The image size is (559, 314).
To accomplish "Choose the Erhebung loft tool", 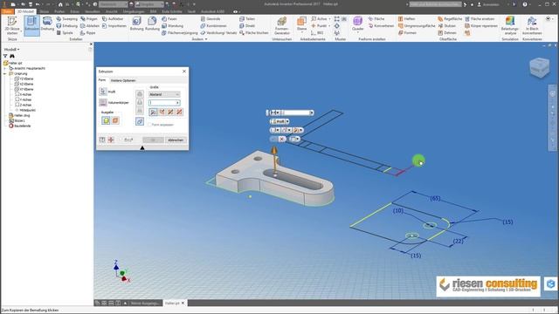I will click(x=66, y=26).
